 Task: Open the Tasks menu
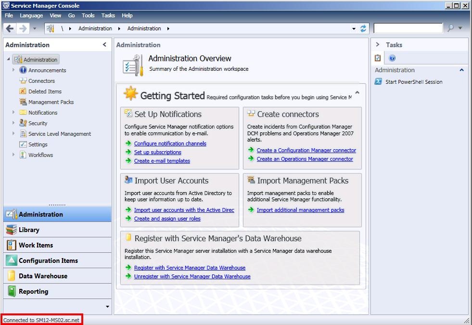pos(108,15)
